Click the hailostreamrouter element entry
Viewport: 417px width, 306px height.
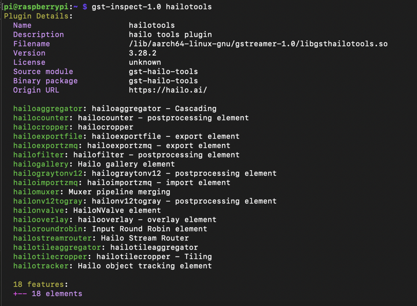(x=101, y=238)
